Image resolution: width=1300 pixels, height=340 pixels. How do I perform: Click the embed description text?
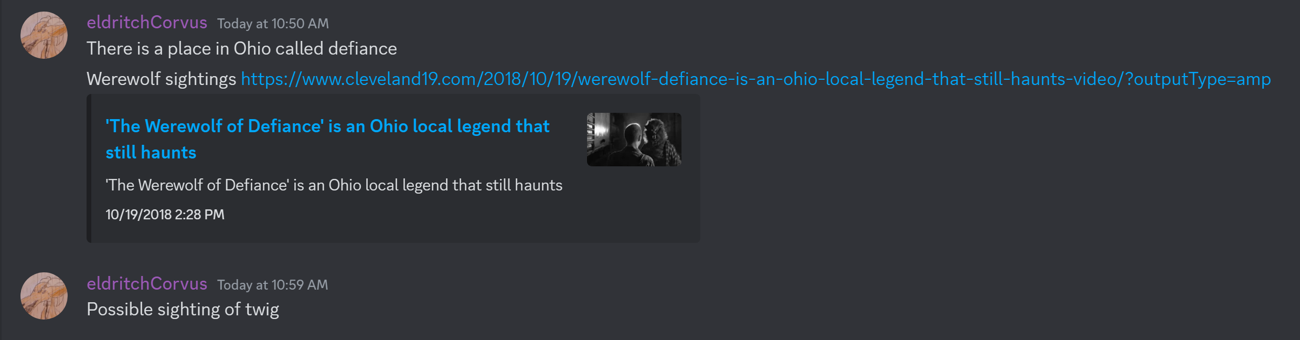(x=334, y=185)
